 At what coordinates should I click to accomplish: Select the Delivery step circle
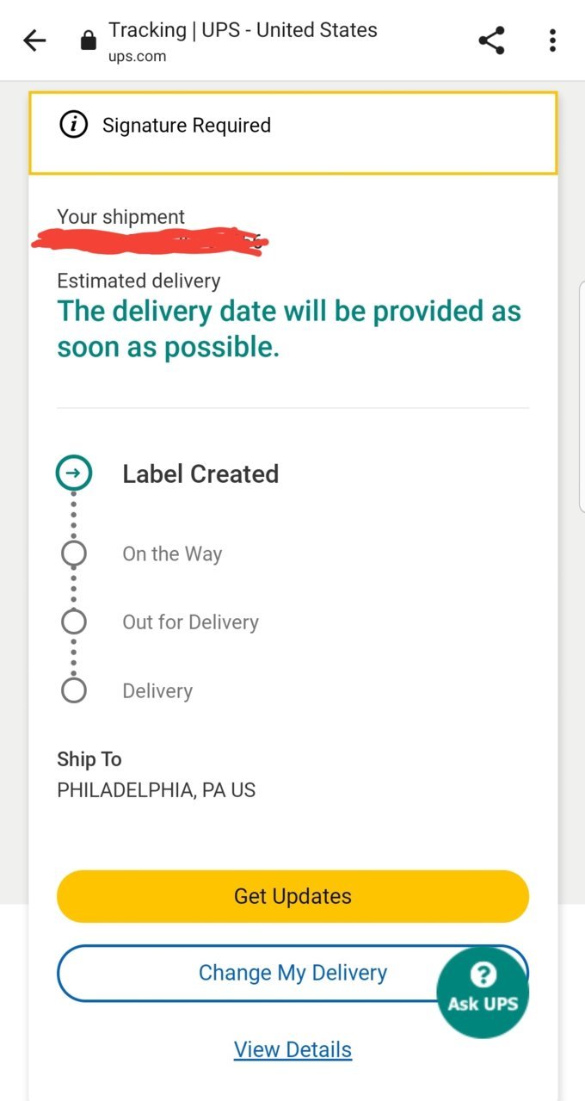tap(74, 690)
